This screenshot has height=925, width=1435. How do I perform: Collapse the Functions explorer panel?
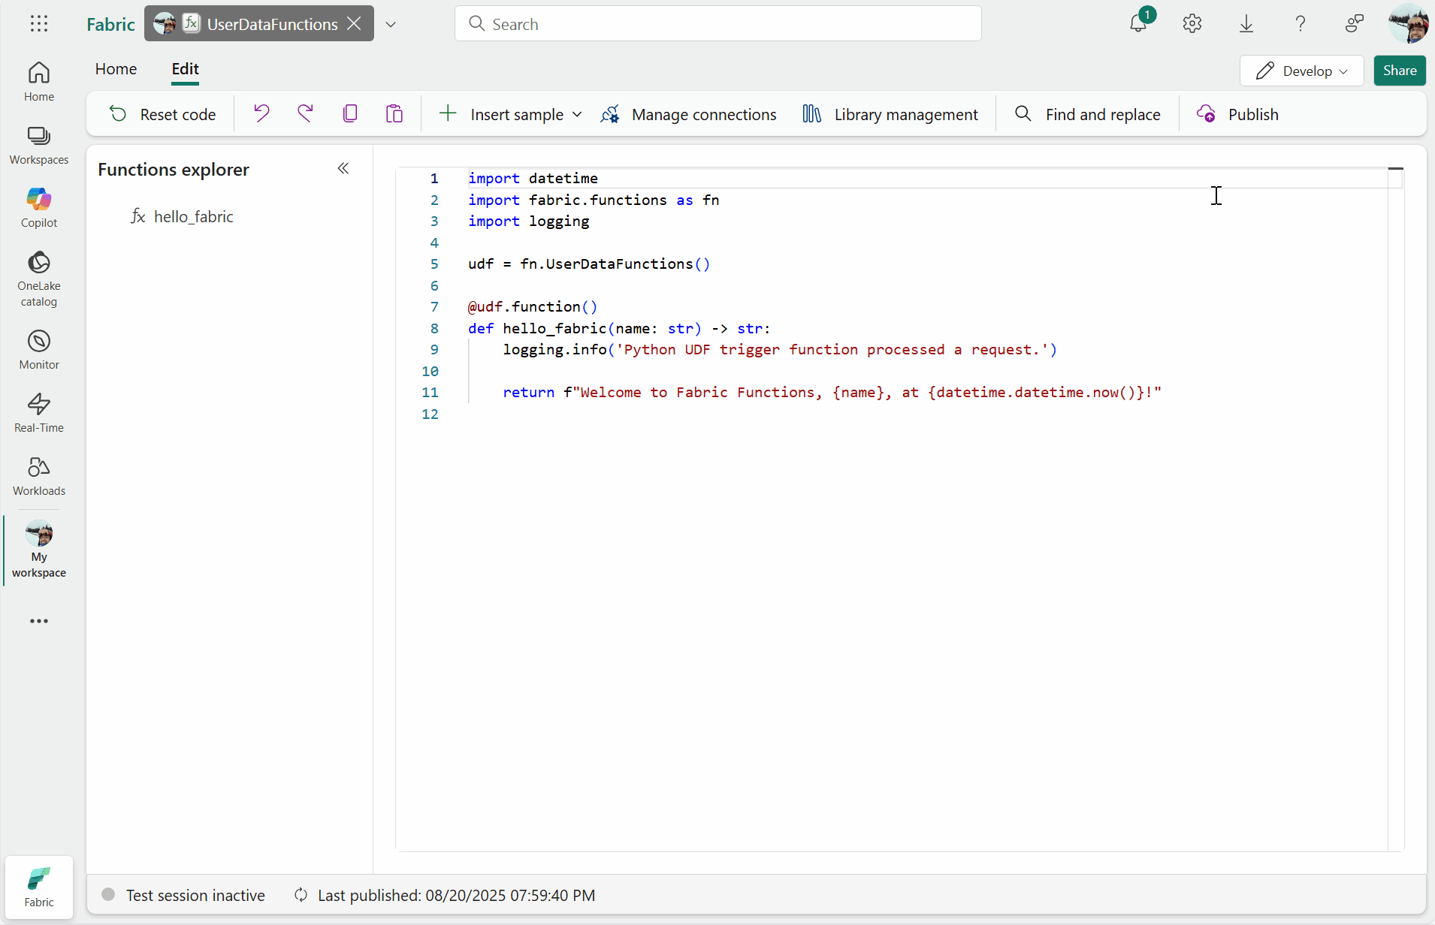click(343, 168)
